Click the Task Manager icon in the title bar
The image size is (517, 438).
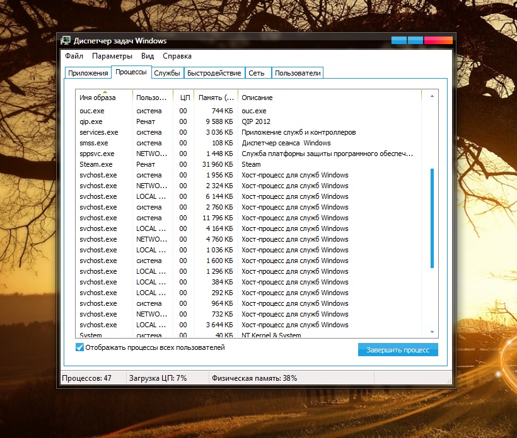click(x=66, y=40)
